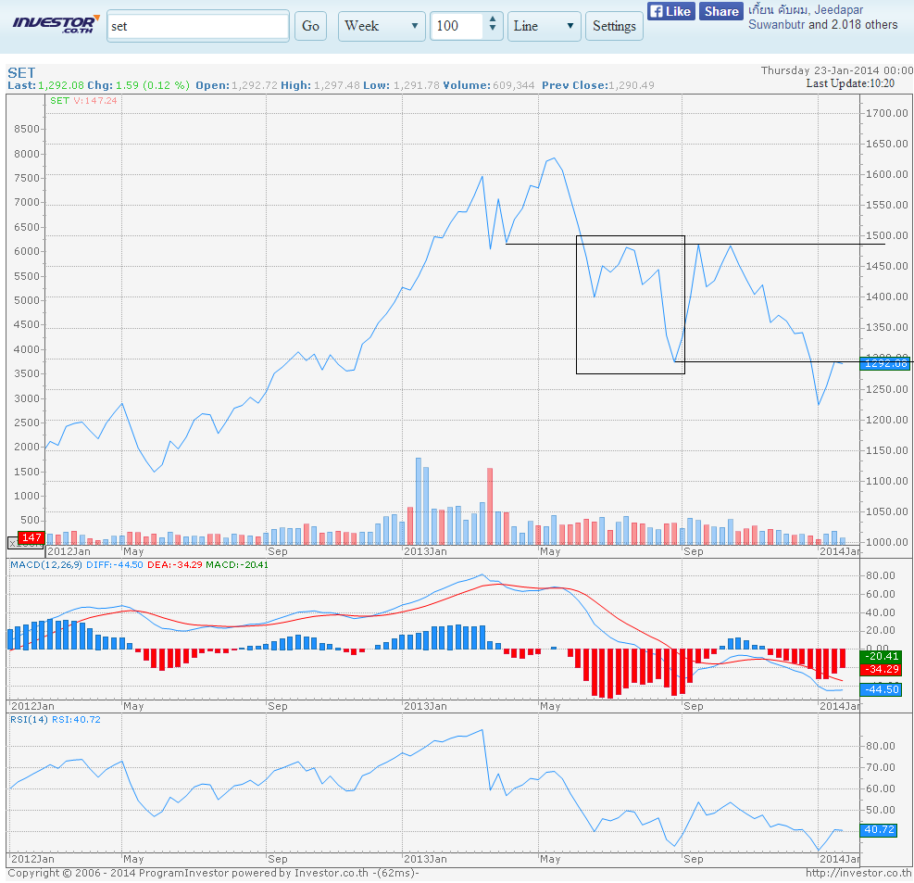This screenshot has height=883, width=914.
Task: Click the blue -44.50 DIFF tag
Action: tap(882, 689)
